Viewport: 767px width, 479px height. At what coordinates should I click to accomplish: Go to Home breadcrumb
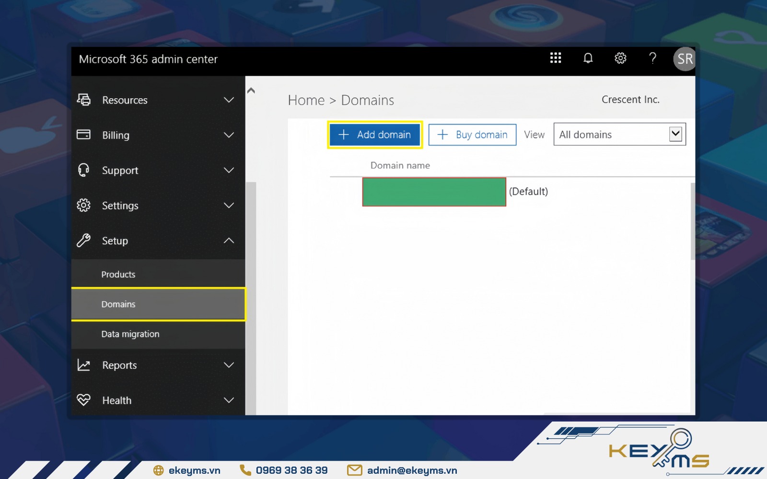(x=306, y=100)
